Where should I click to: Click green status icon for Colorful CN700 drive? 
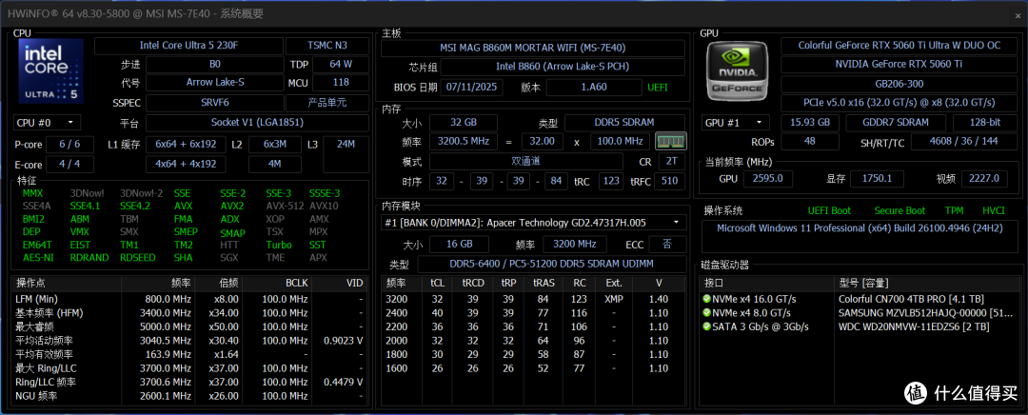coord(706,299)
